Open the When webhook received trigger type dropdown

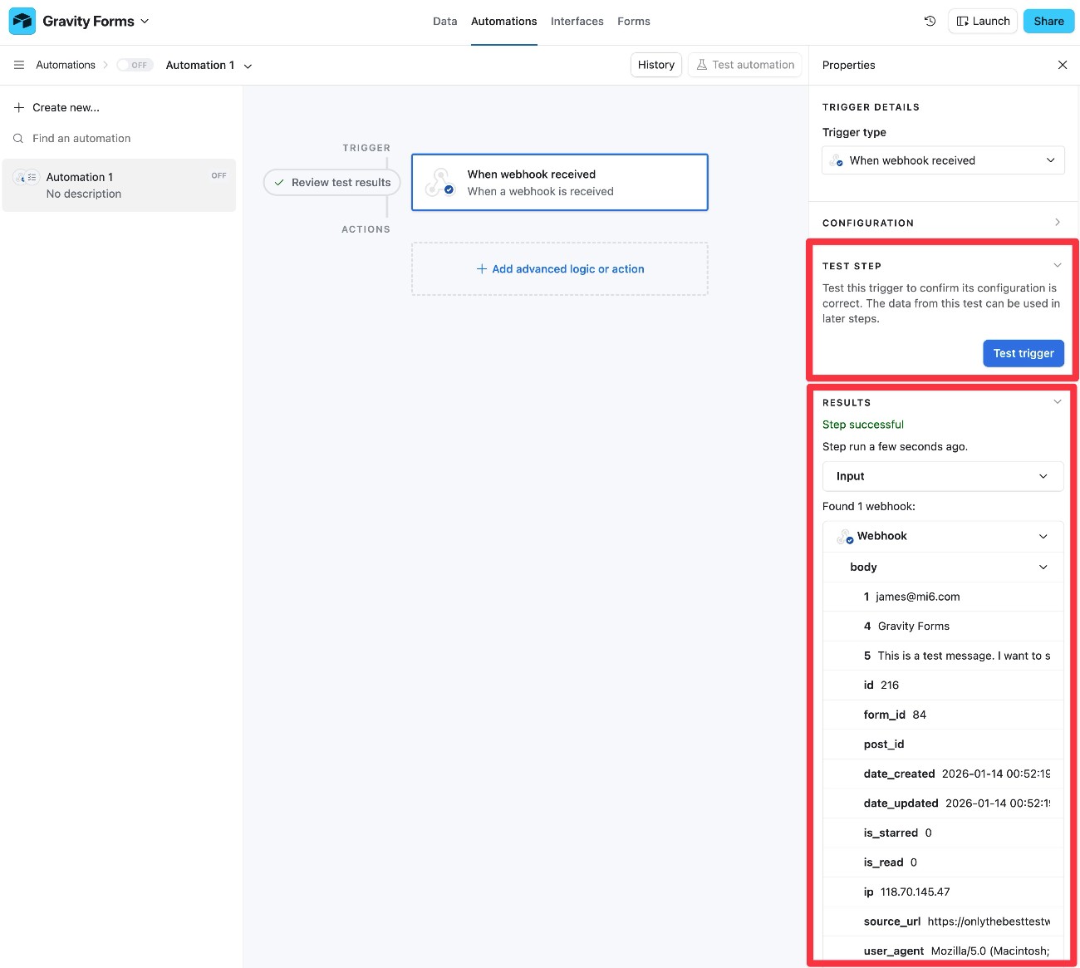tap(1052, 160)
